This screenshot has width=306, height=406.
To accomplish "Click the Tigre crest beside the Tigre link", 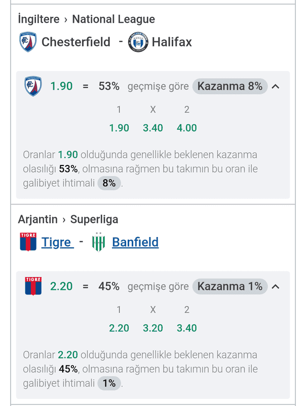I will [x=28, y=242].
